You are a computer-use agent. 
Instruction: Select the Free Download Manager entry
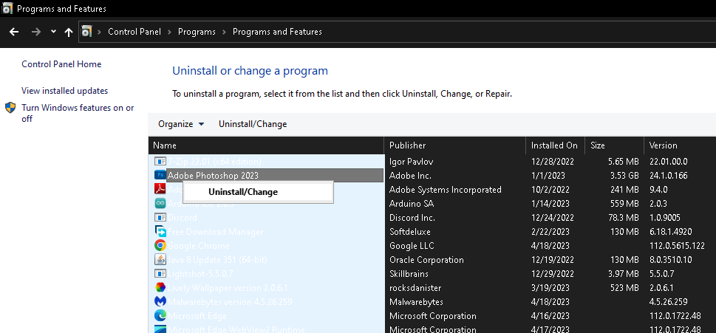[x=216, y=232]
